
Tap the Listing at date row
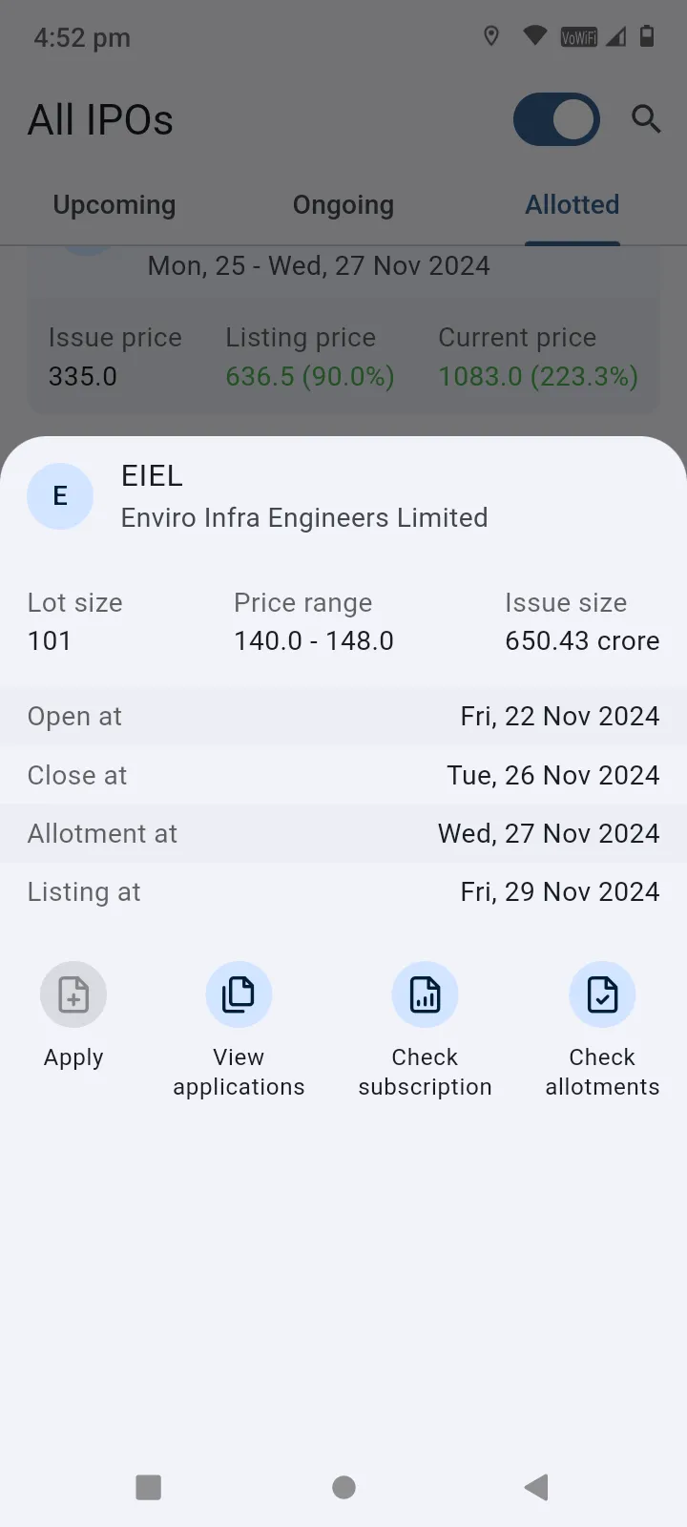[343, 891]
